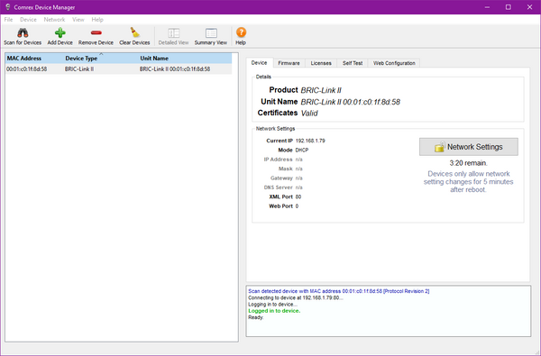Viewport: 541px width, 356px height.
Task: Select MAC cell 00:01:c0:1f:8d:58 in list
Action: tap(26, 69)
